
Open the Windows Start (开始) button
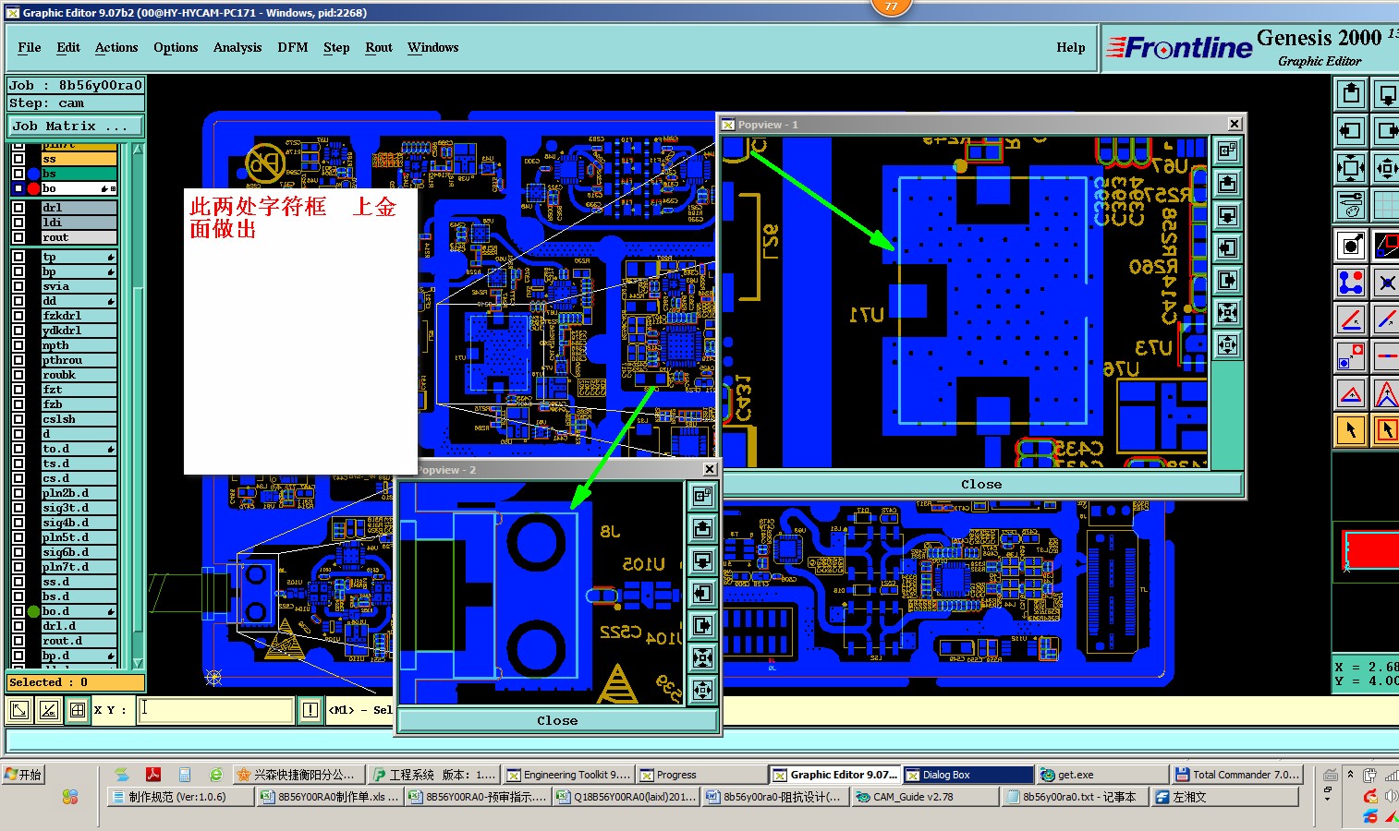pos(25,775)
